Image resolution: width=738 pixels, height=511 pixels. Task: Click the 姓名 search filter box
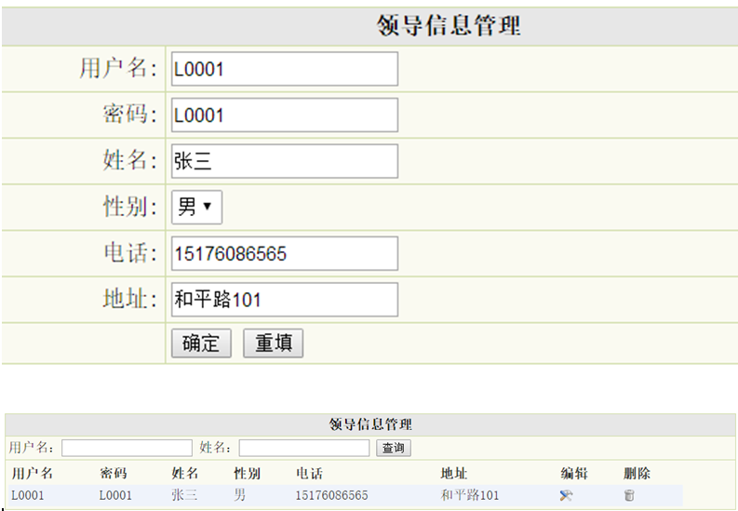(x=304, y=448)
